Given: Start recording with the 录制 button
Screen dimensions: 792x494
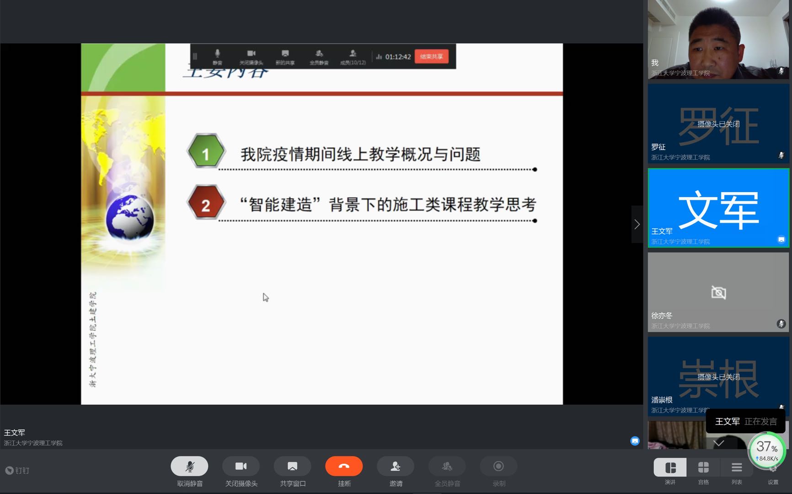Looking at the screenshot, I should tap(498, 466).
